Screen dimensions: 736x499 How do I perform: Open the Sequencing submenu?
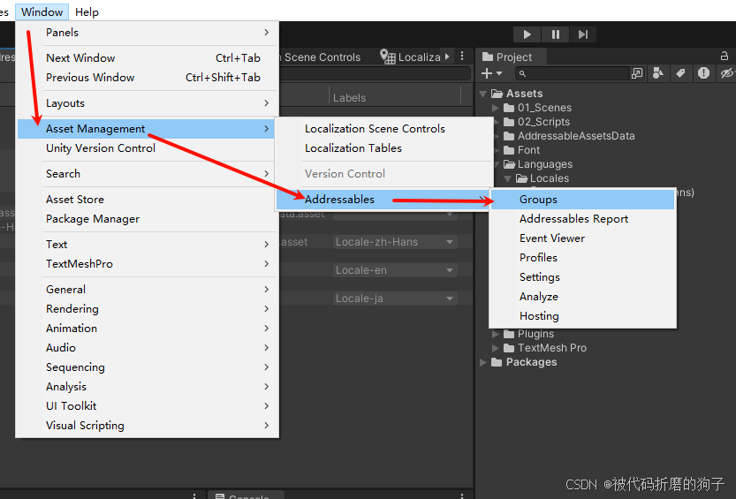148,367
